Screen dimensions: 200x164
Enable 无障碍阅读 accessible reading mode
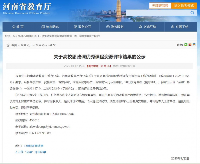click(x=160, y=6)
